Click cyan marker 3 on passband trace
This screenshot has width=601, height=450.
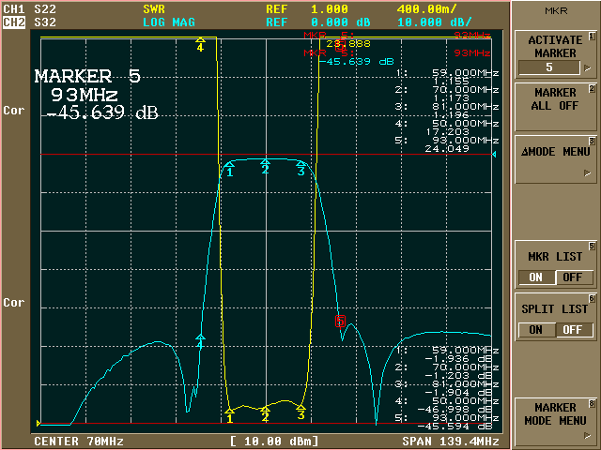point(301,170)
